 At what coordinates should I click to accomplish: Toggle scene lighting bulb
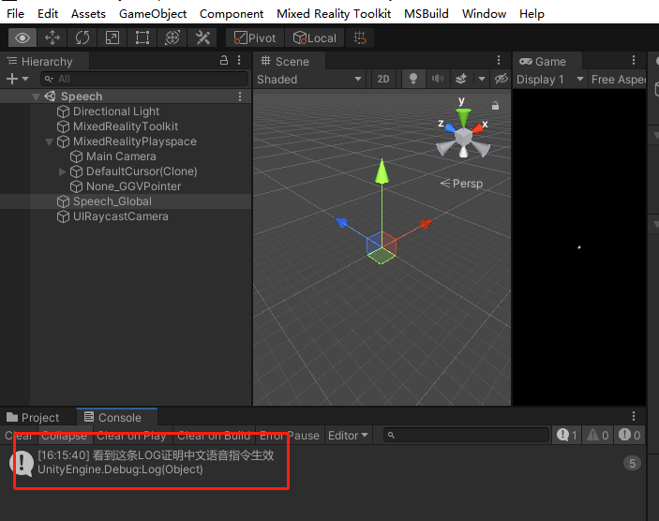pos(413,79)
